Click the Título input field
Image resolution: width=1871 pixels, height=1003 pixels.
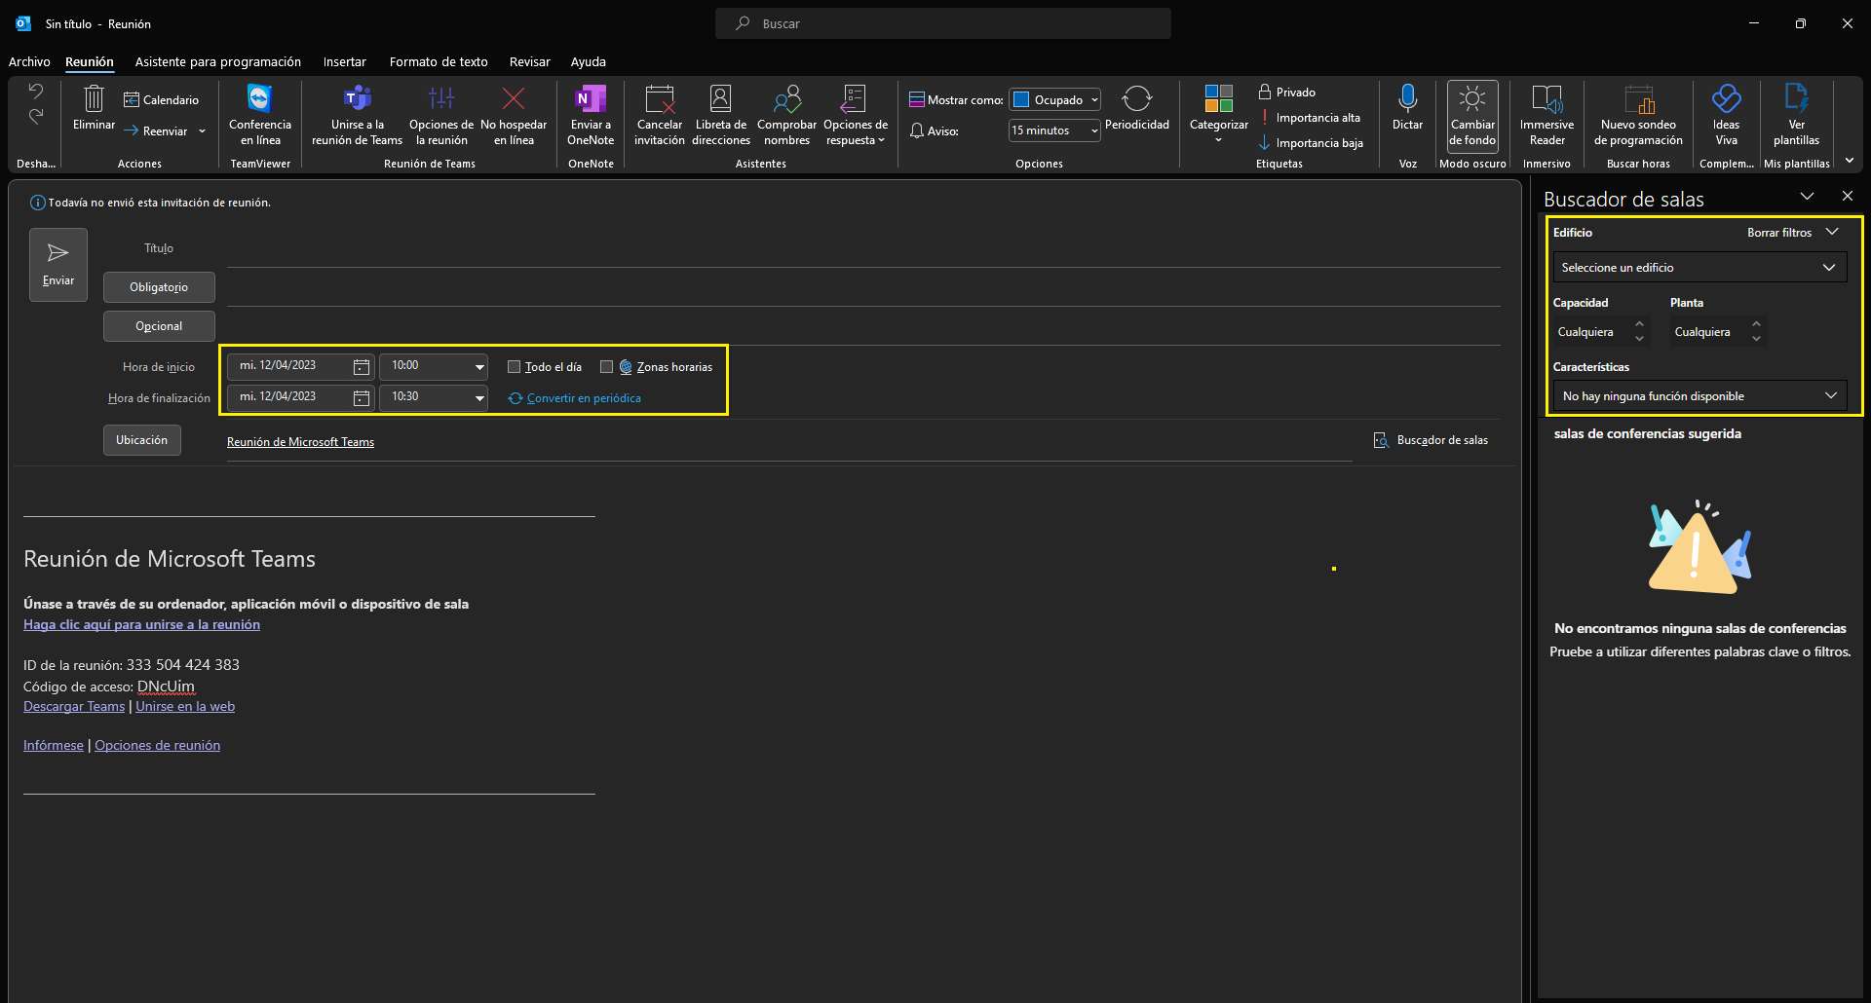(x=863, y=249)
